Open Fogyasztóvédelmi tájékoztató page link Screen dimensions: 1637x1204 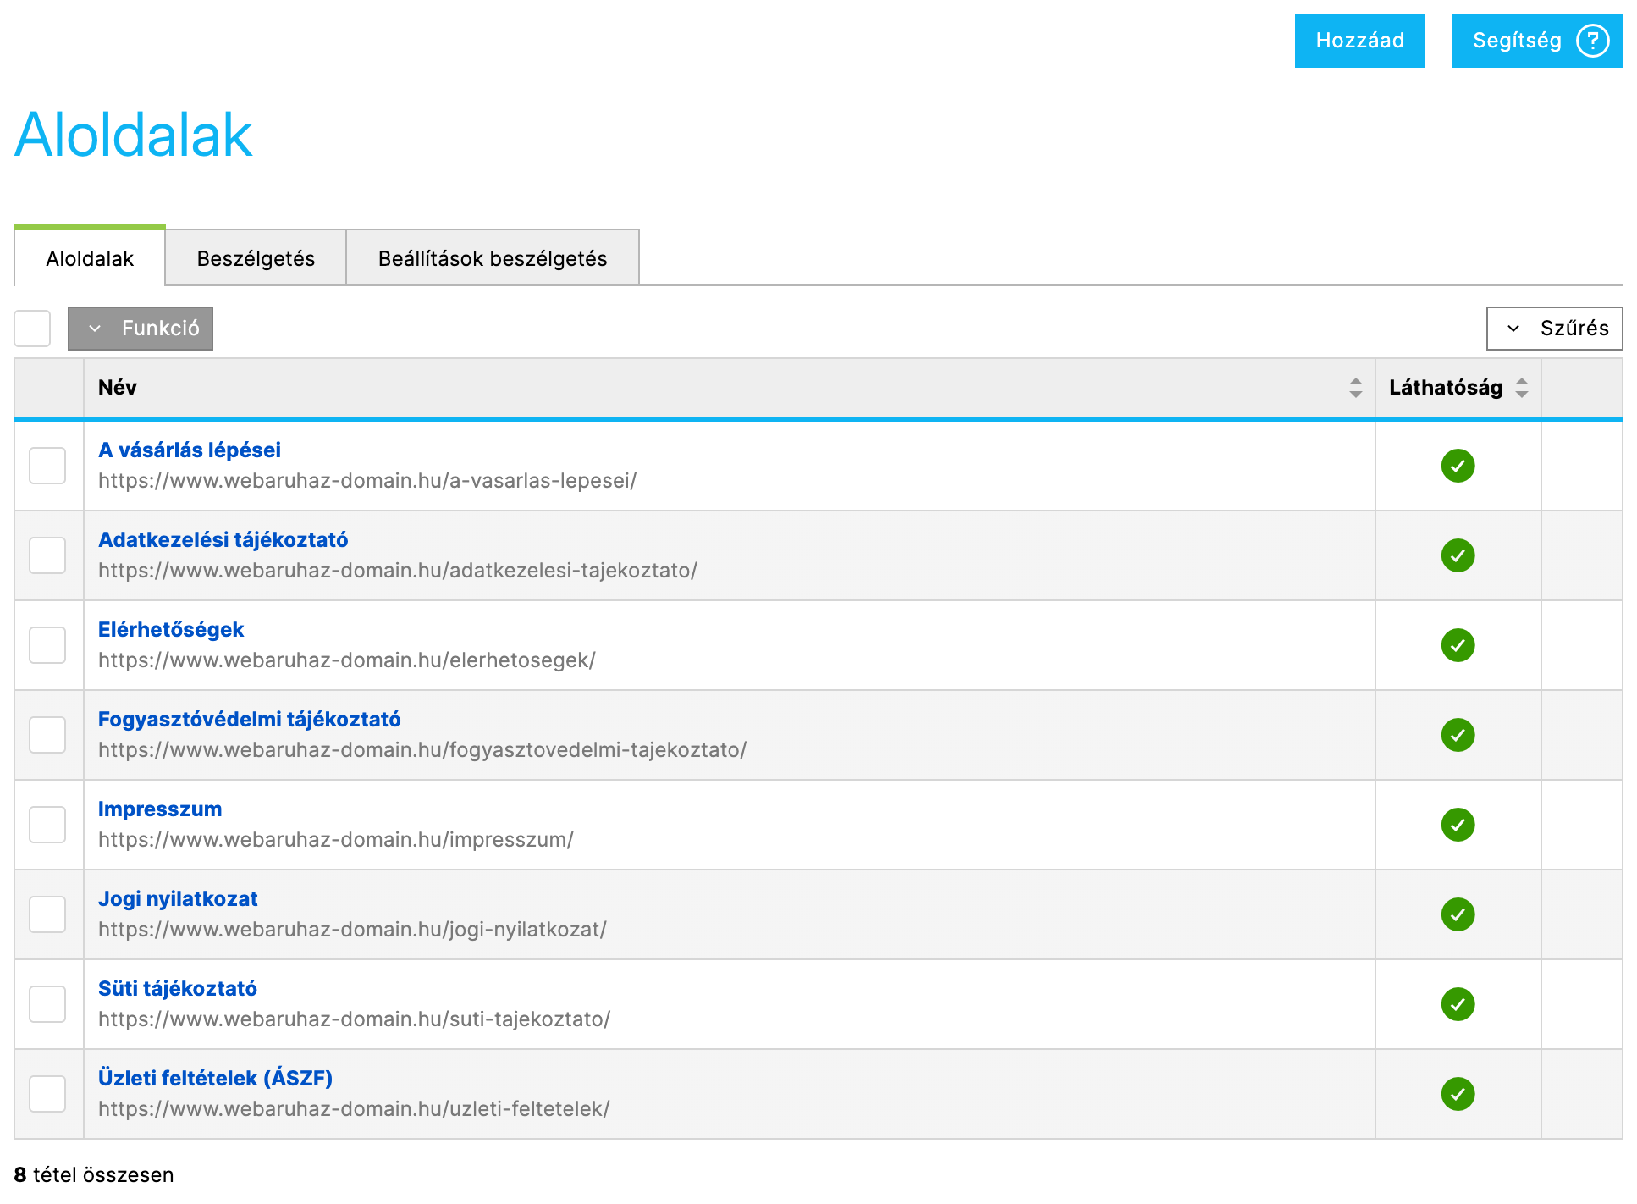(x=250, y=719)
